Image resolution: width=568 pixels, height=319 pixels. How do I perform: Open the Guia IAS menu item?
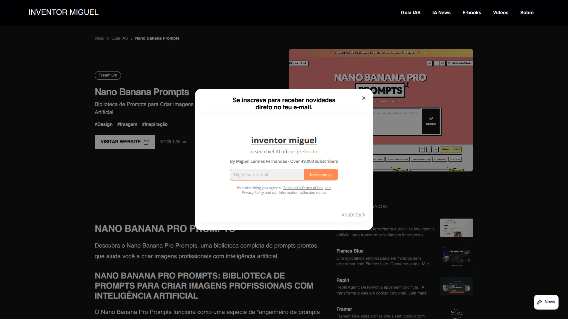(x=411, y=13)
